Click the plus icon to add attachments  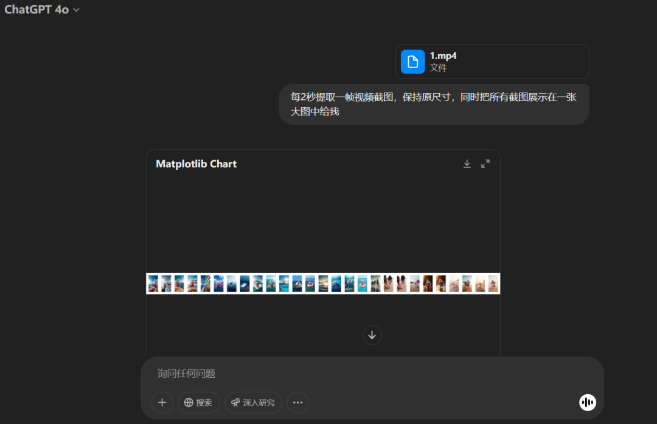click(x=162, y=402)
